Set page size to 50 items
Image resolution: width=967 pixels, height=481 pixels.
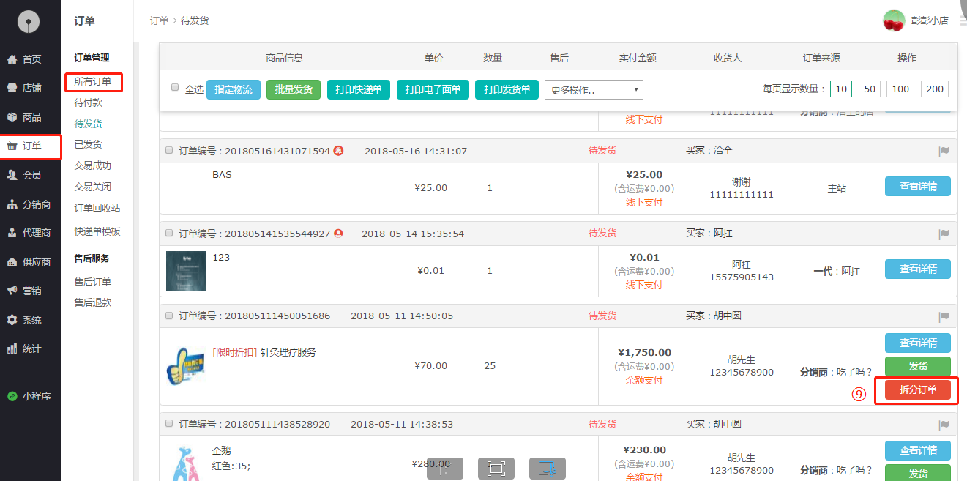tap(869, 89)
